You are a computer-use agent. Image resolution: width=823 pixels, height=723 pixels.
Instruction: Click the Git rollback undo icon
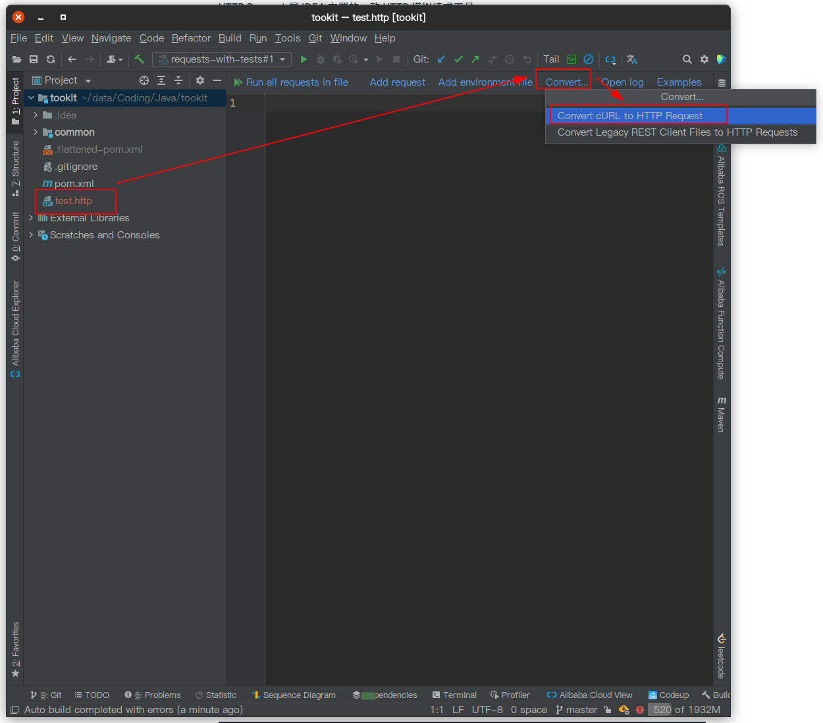527,59
